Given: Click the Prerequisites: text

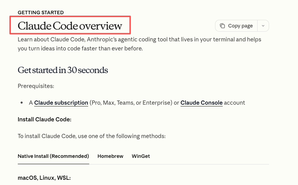Looking at the screenshot, I should pos(36,86).
